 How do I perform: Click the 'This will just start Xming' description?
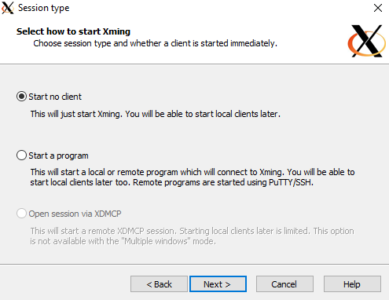coord(155,114)
